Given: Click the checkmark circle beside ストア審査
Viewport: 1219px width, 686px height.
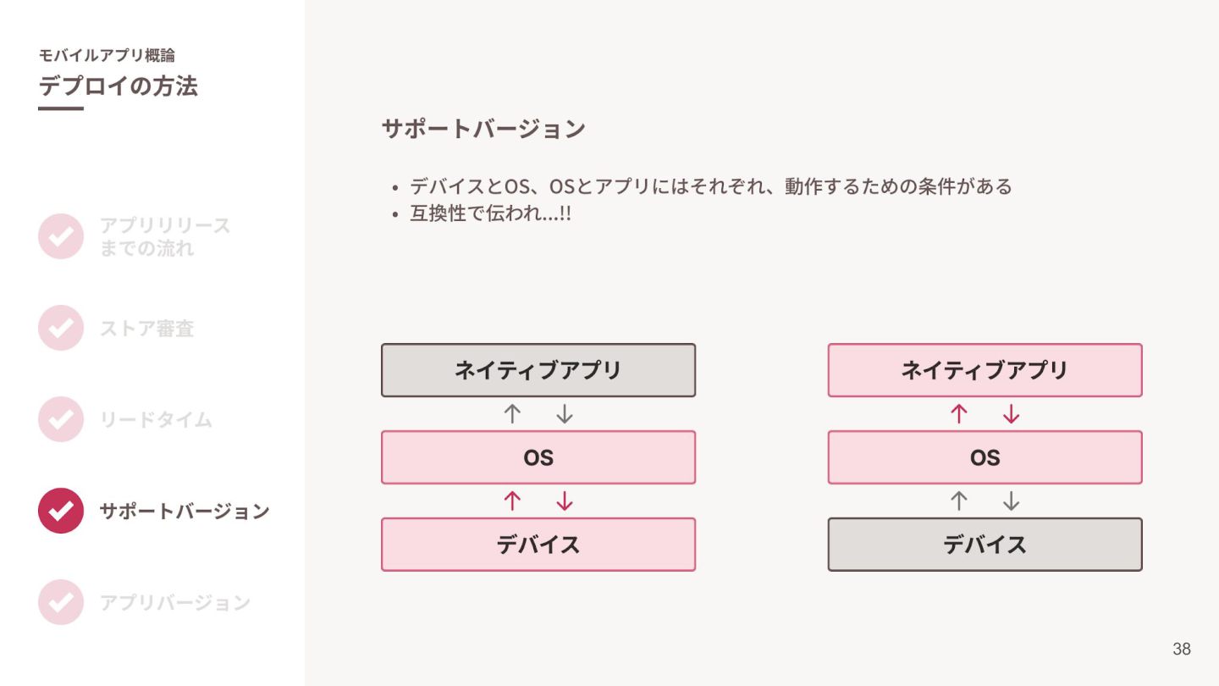Looking at the screenshot, I should click(x=61, y=328).
